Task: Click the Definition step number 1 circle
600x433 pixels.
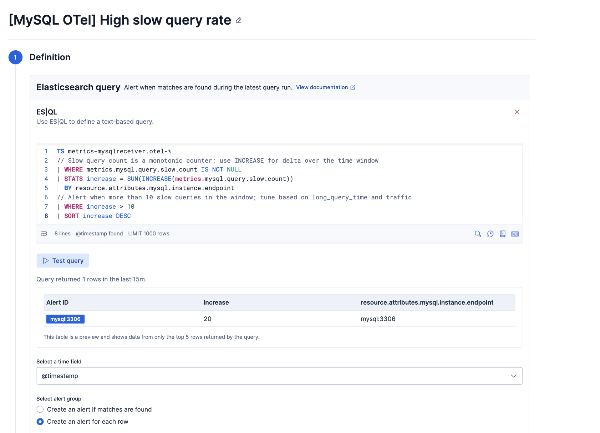Action: 15,57
